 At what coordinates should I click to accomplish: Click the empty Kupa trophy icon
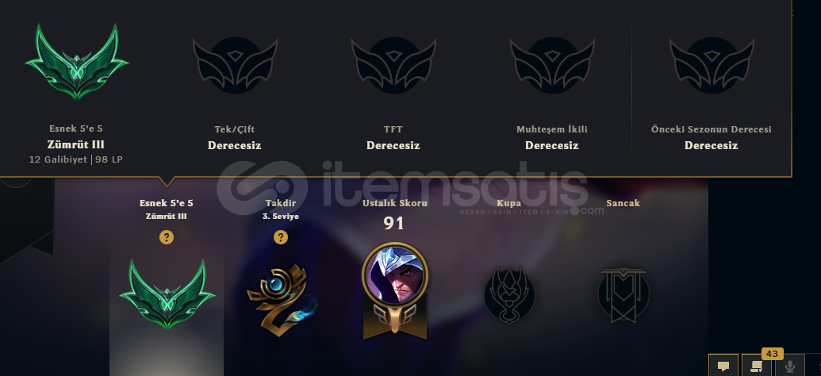[x=509, y=294]
